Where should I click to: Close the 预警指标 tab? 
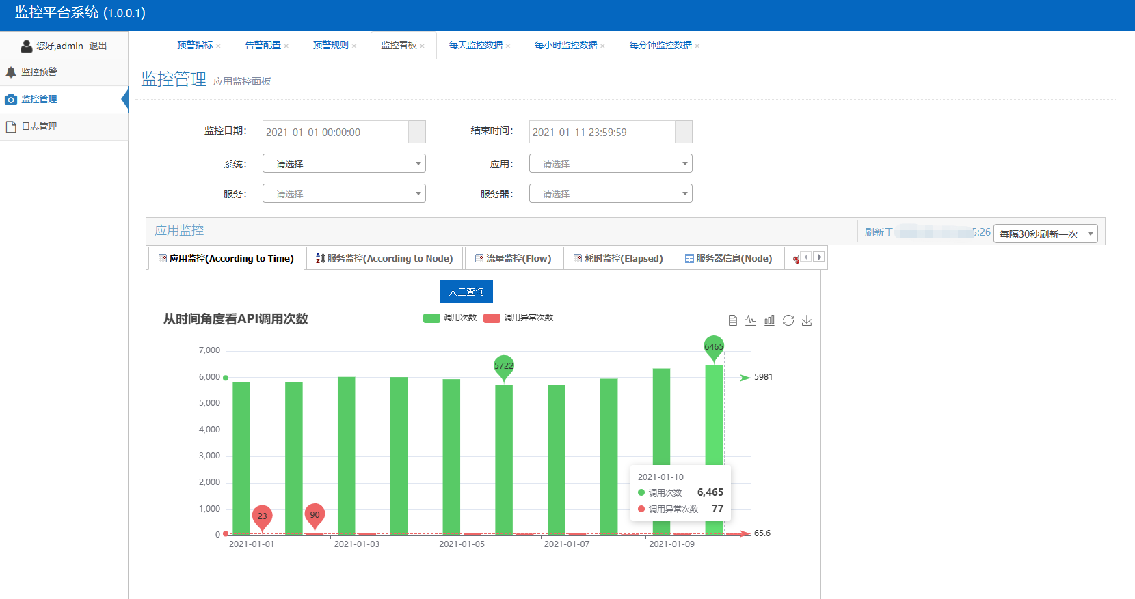pos(219,46)
